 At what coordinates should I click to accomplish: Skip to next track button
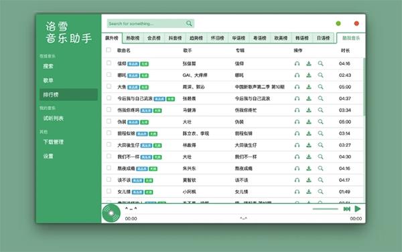(346, 209)
